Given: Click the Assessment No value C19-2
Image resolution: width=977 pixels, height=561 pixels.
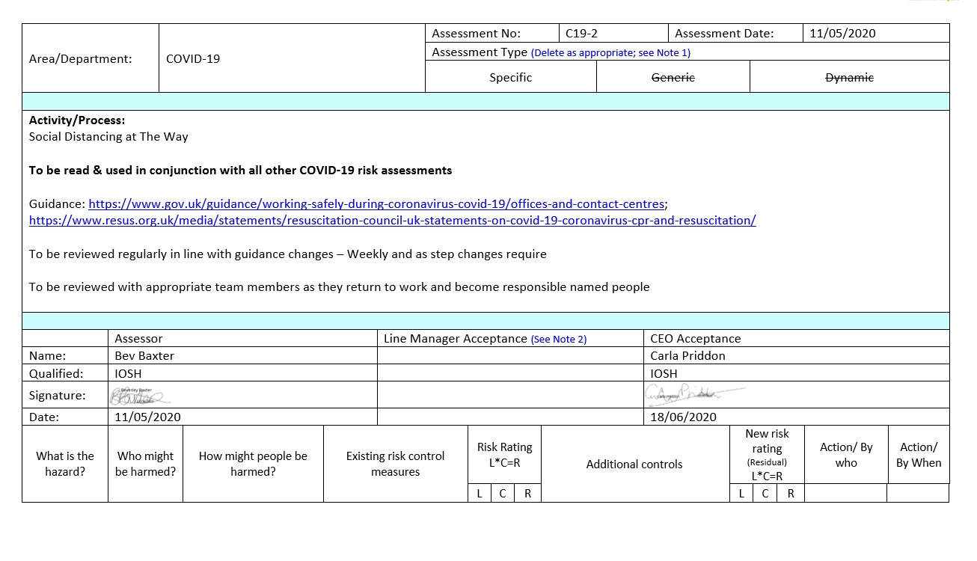Looking at the screenshot, I should click(x=581, y=34).
